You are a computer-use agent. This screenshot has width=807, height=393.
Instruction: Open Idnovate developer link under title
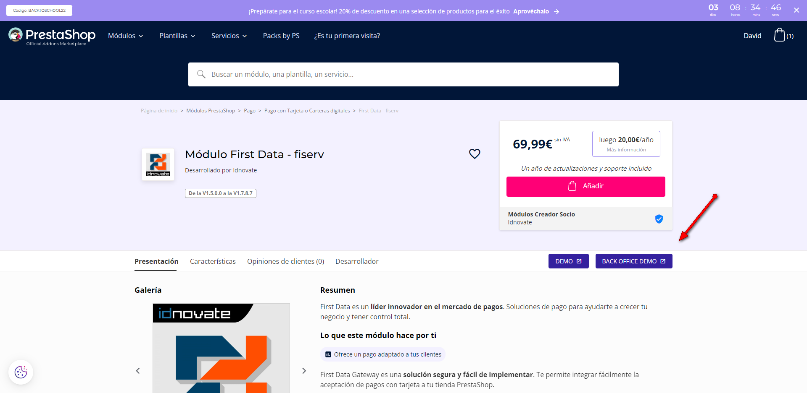tap(245, 170)
